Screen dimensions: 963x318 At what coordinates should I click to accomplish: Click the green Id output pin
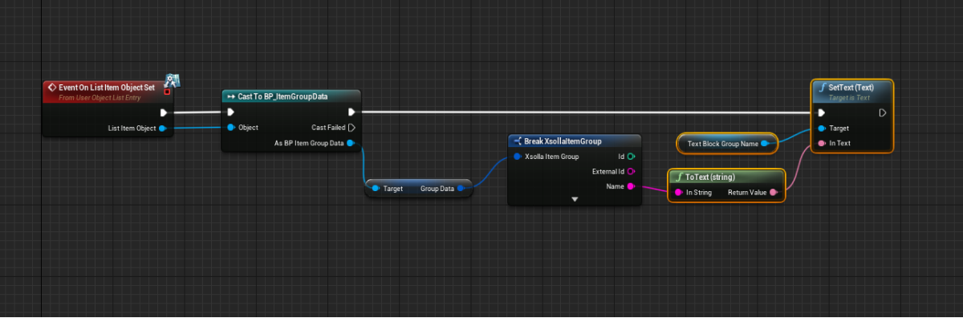pos(631,157)
